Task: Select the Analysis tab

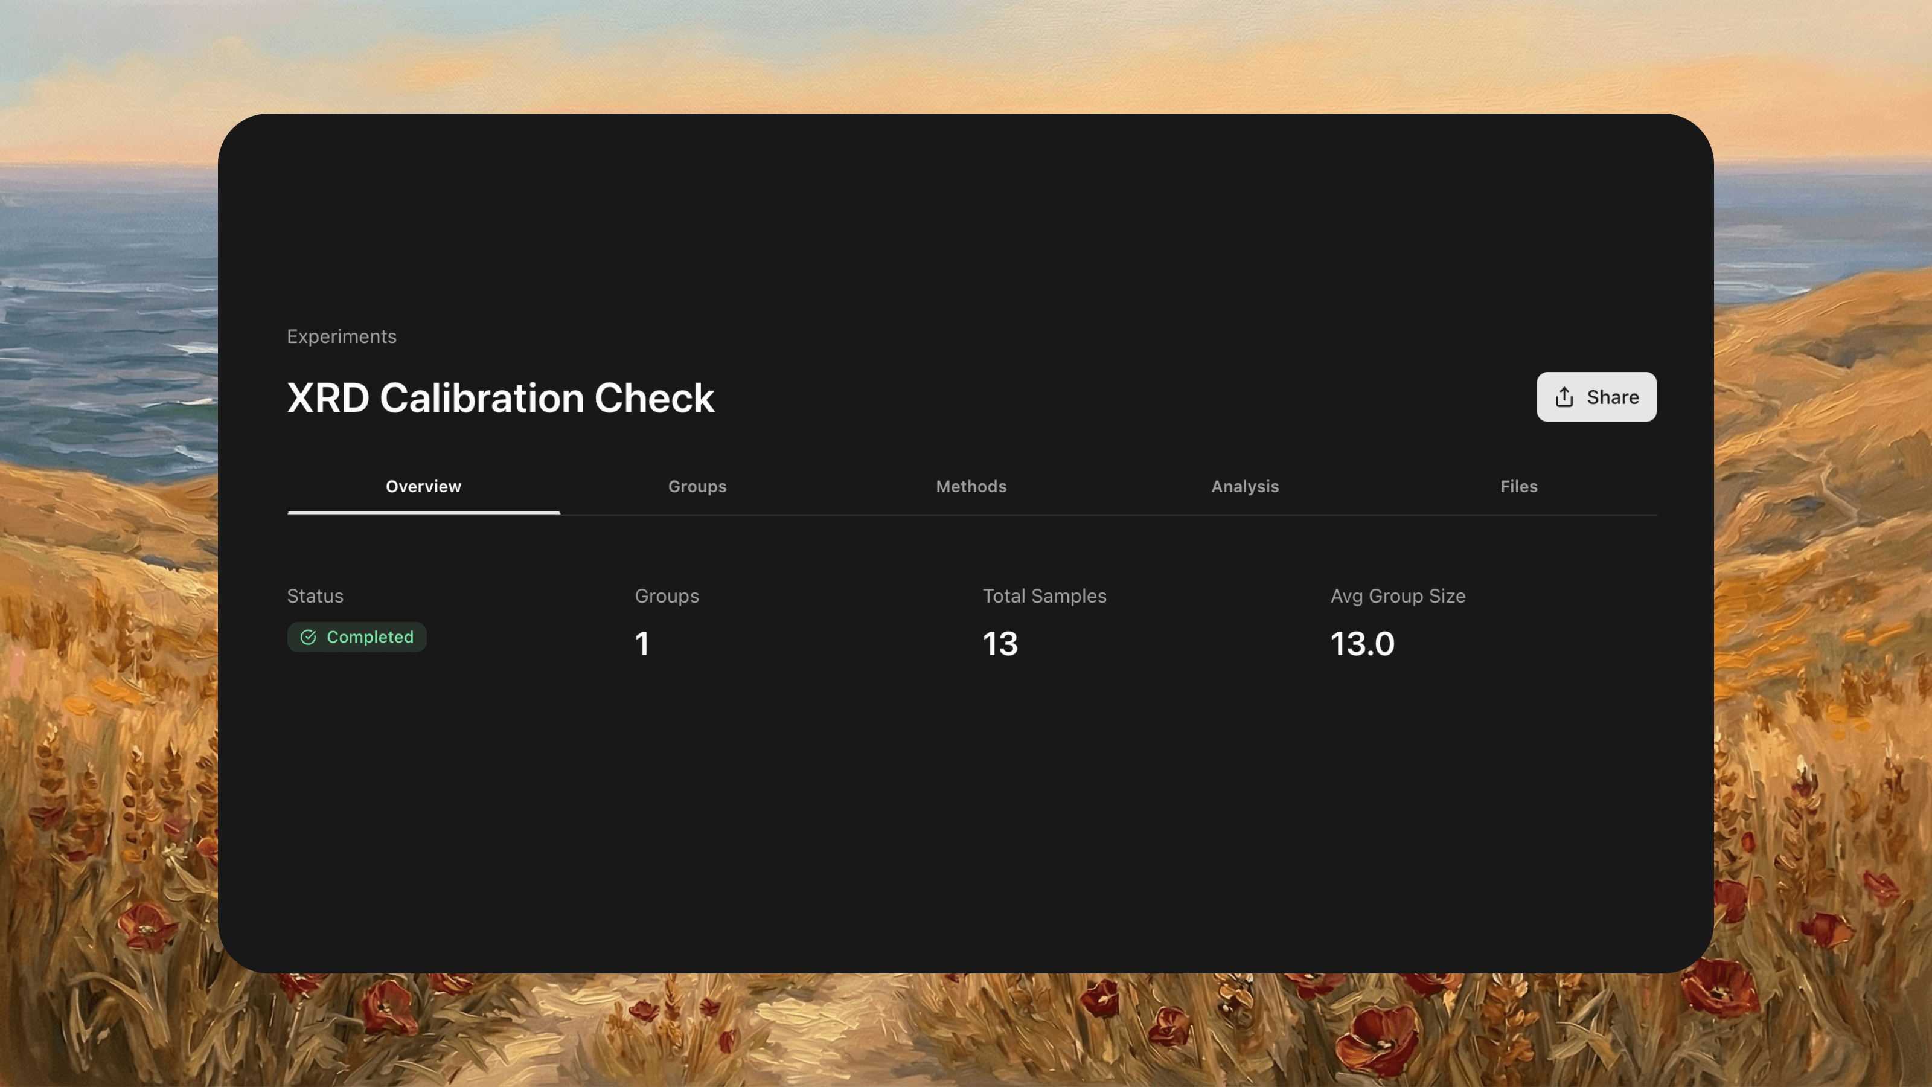Action: [1244, 486]
